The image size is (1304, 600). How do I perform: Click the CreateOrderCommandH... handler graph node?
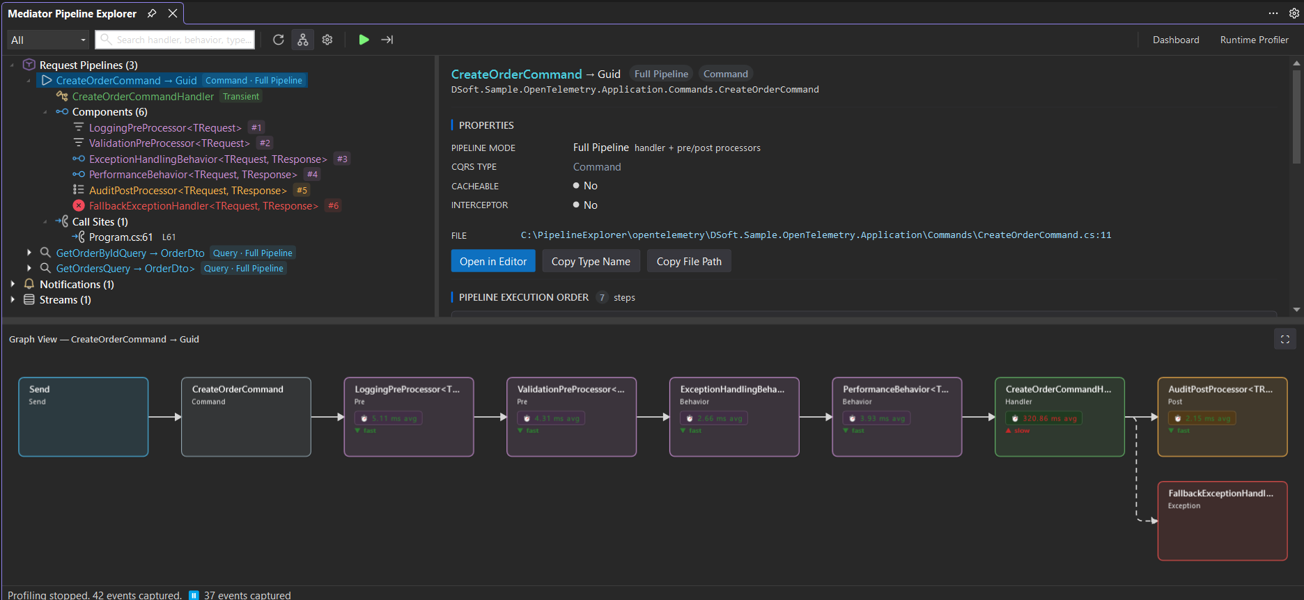(1059, 417)
